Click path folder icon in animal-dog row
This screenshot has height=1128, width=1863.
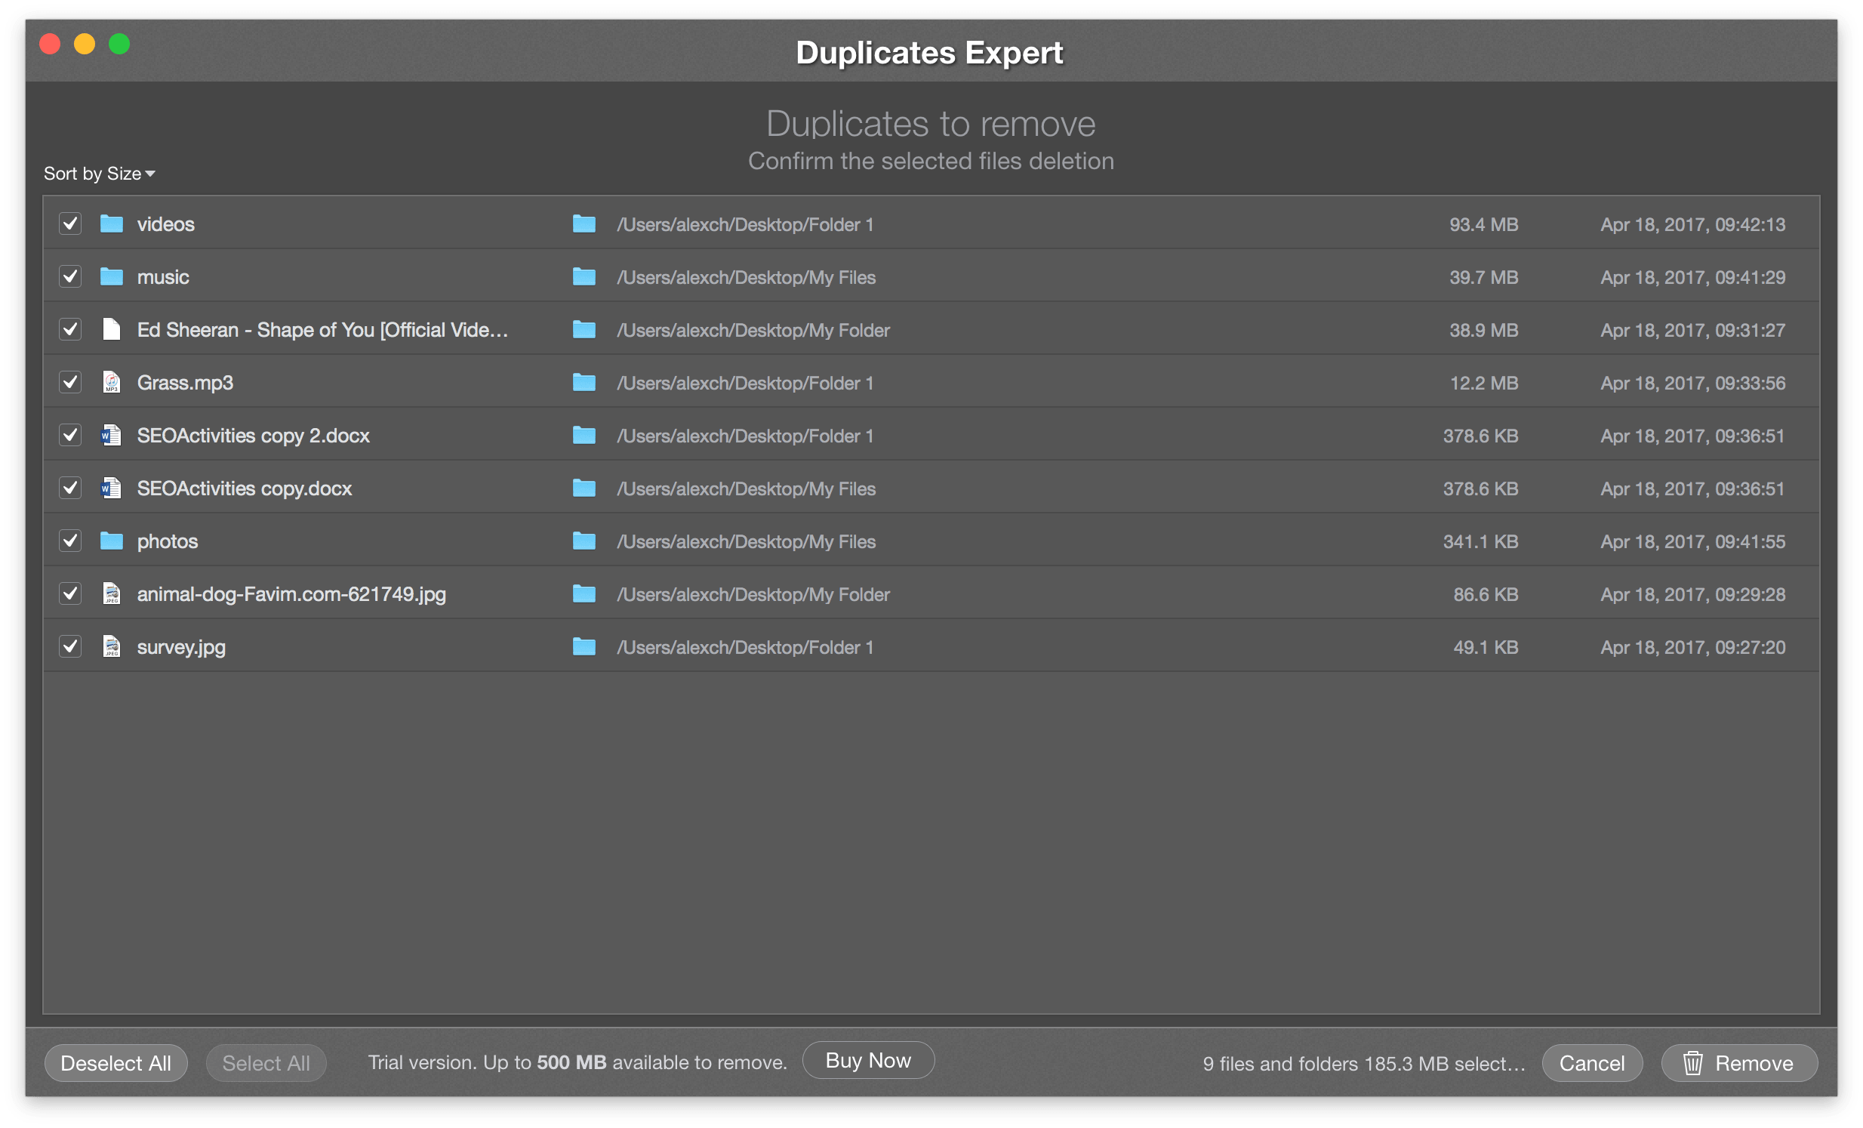[x=584, y=594]
